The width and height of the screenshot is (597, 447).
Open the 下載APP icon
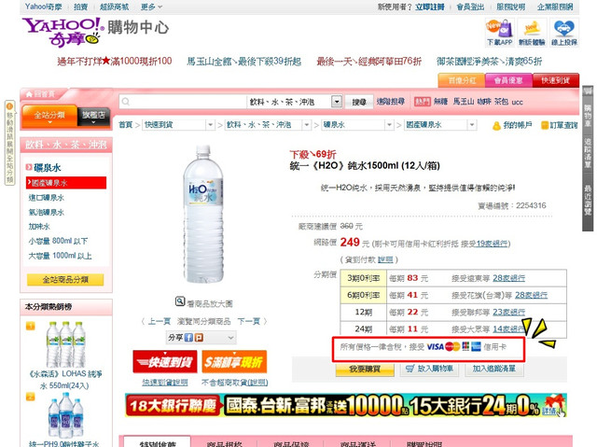coord(500,32)
